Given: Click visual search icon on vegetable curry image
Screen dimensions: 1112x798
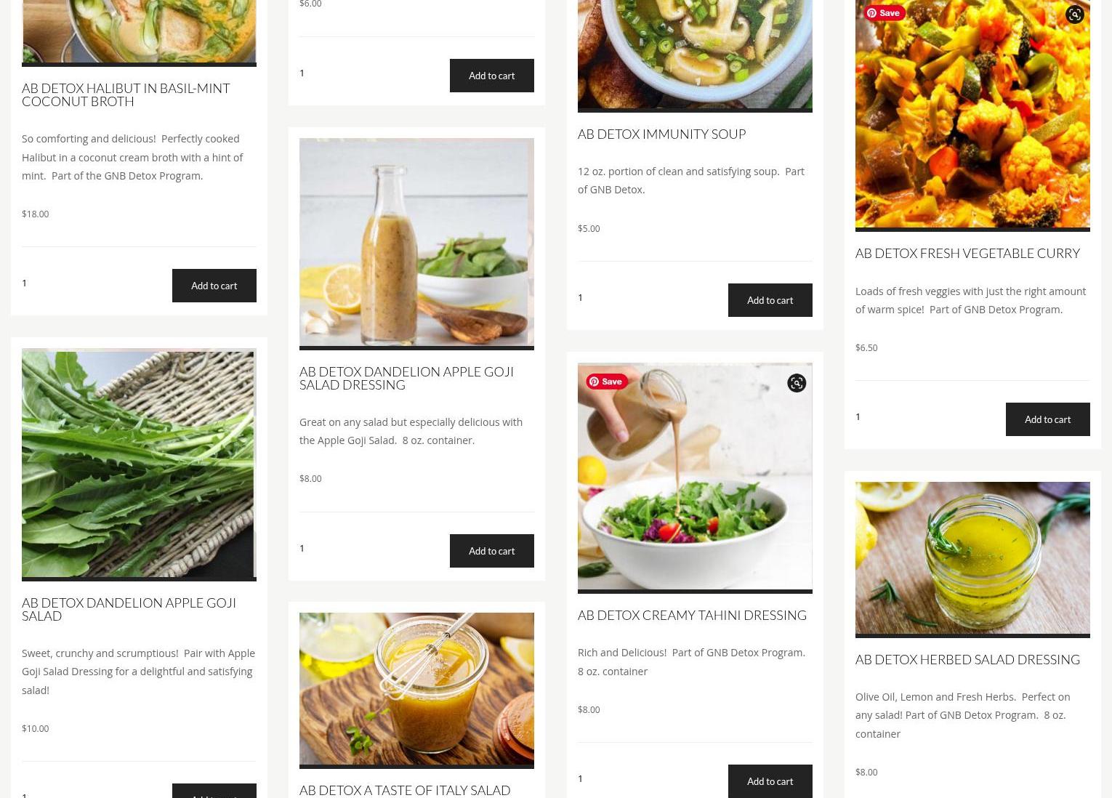Looking at the screenshot, I should pos(1074,15).
